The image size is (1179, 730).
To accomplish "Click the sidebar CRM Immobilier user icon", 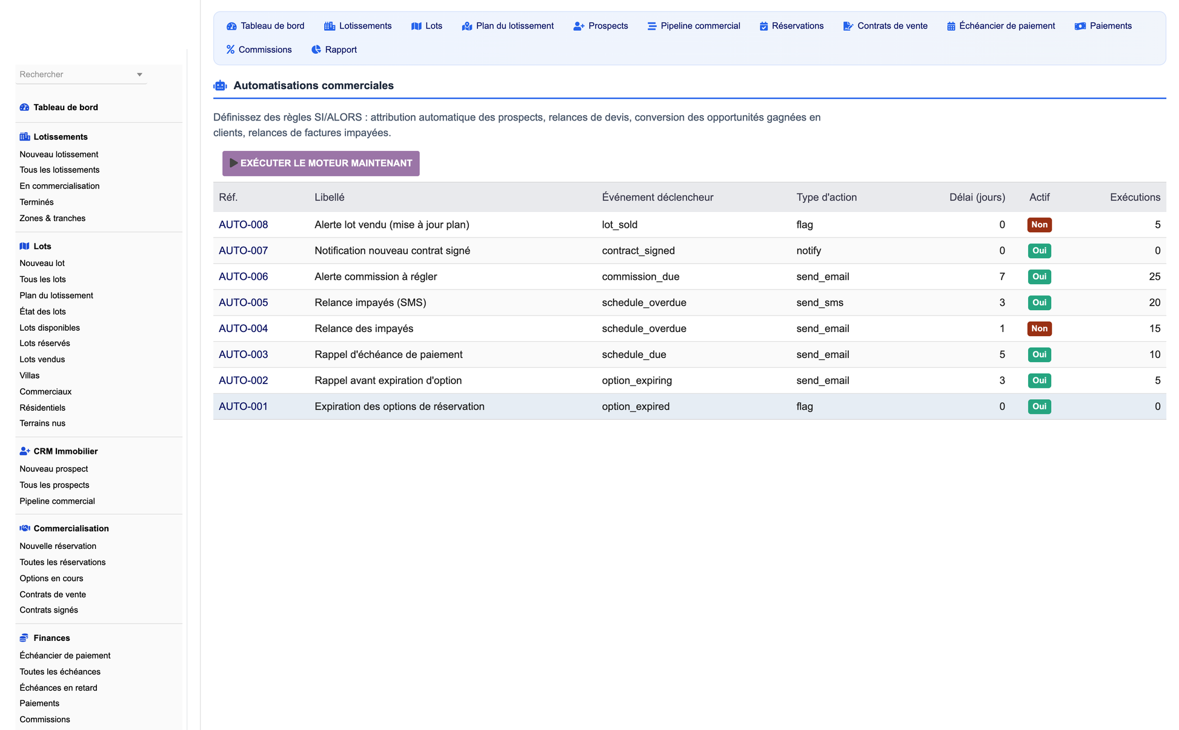I will click(25, 451).
